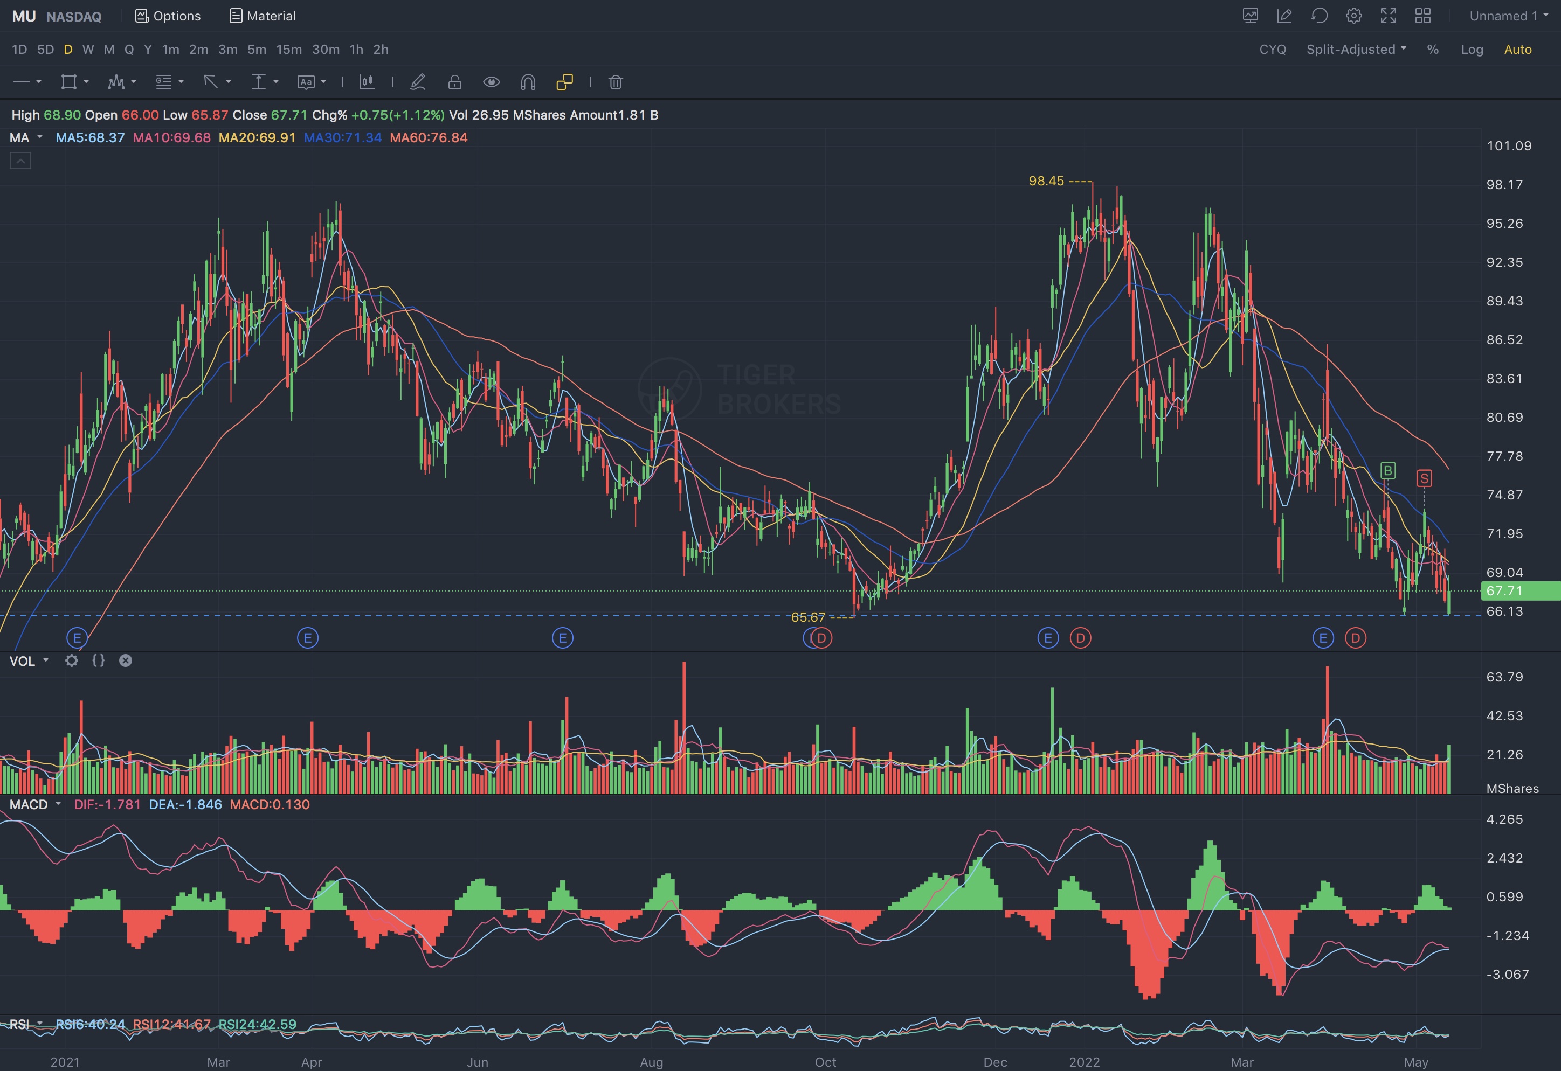
Task: Click the refresh chart icon
Action: [1319, 16]
